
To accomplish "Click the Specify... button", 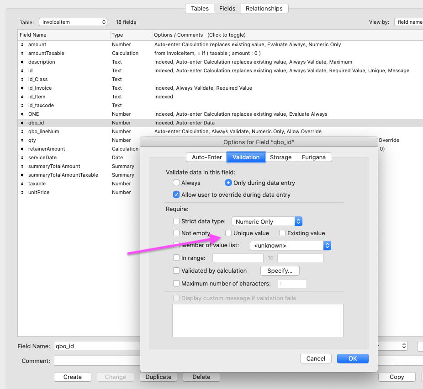I will click(x=280, y=271).
